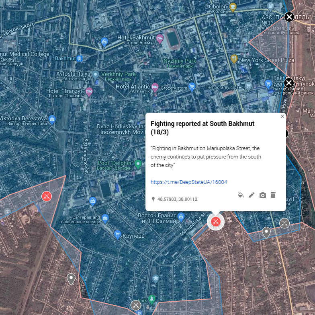
Task: Select the gray location pin in the southwest
Action: coord(71,279)
